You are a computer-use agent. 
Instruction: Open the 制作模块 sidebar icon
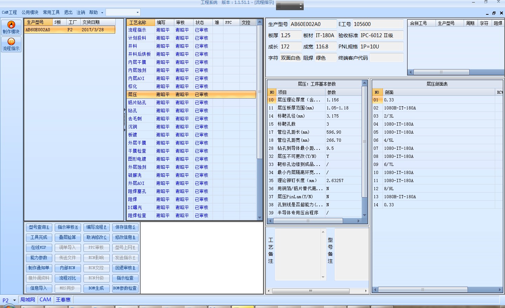(x=11, y=27)
